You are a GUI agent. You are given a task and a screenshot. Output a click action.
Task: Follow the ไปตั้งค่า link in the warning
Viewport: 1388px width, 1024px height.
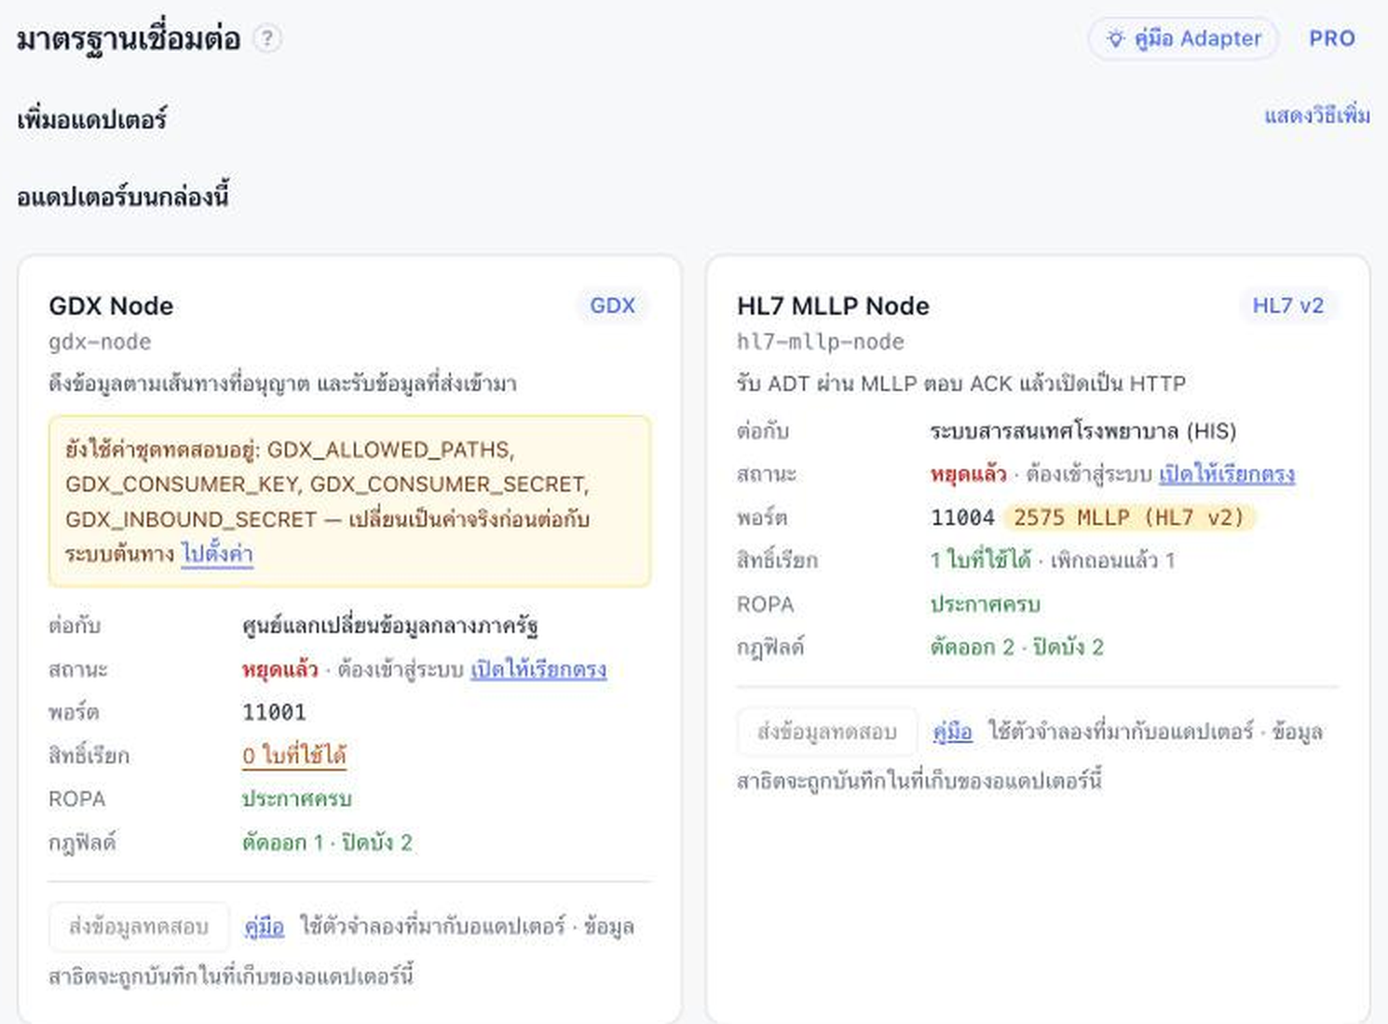coord(217,554)
